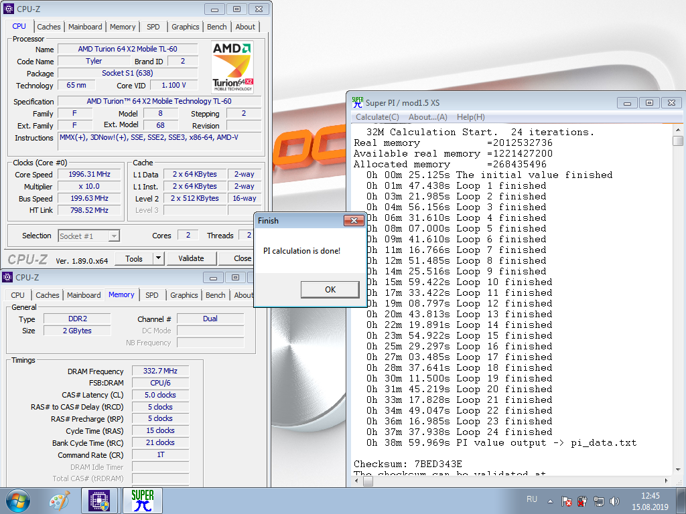Click Super PI vertical scrollbar down arrow
Image resolution: width=686 pixels, height=514 pixels.
pyautogui.click(x=678, y=470)
